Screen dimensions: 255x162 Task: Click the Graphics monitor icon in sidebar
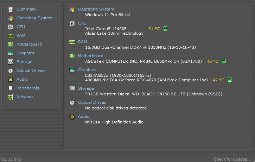[11, 53]
